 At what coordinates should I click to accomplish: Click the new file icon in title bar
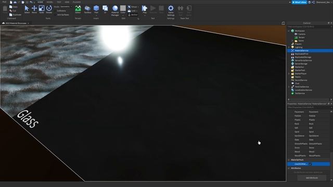(x=11, y=2)
